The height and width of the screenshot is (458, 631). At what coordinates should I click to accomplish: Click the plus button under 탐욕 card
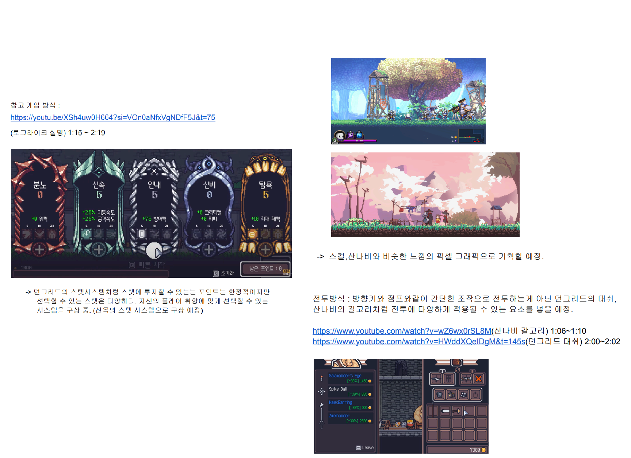tap(265, 250)
